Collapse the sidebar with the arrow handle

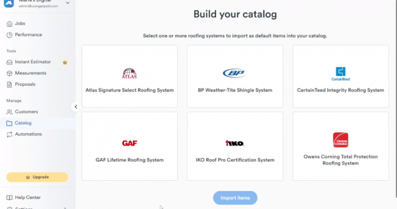pyautogui.click(x=75, y=106)
